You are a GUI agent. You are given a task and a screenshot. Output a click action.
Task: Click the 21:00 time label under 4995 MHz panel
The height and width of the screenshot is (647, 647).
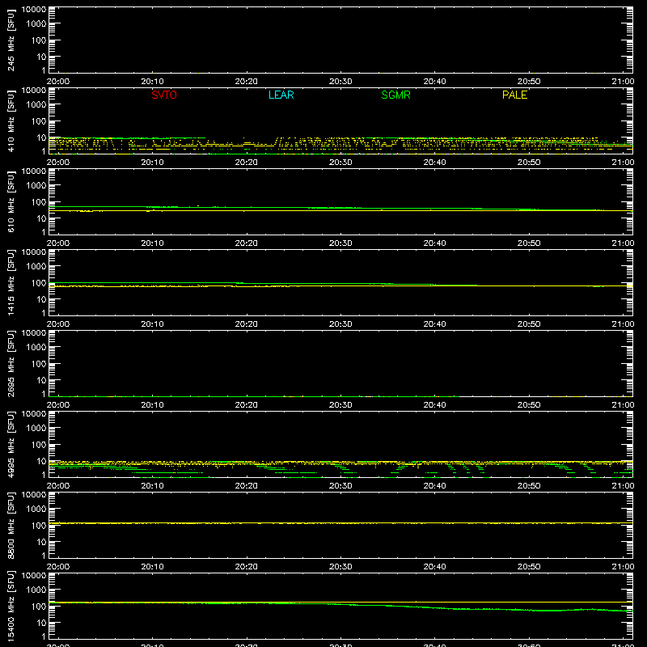pos(623,486)
